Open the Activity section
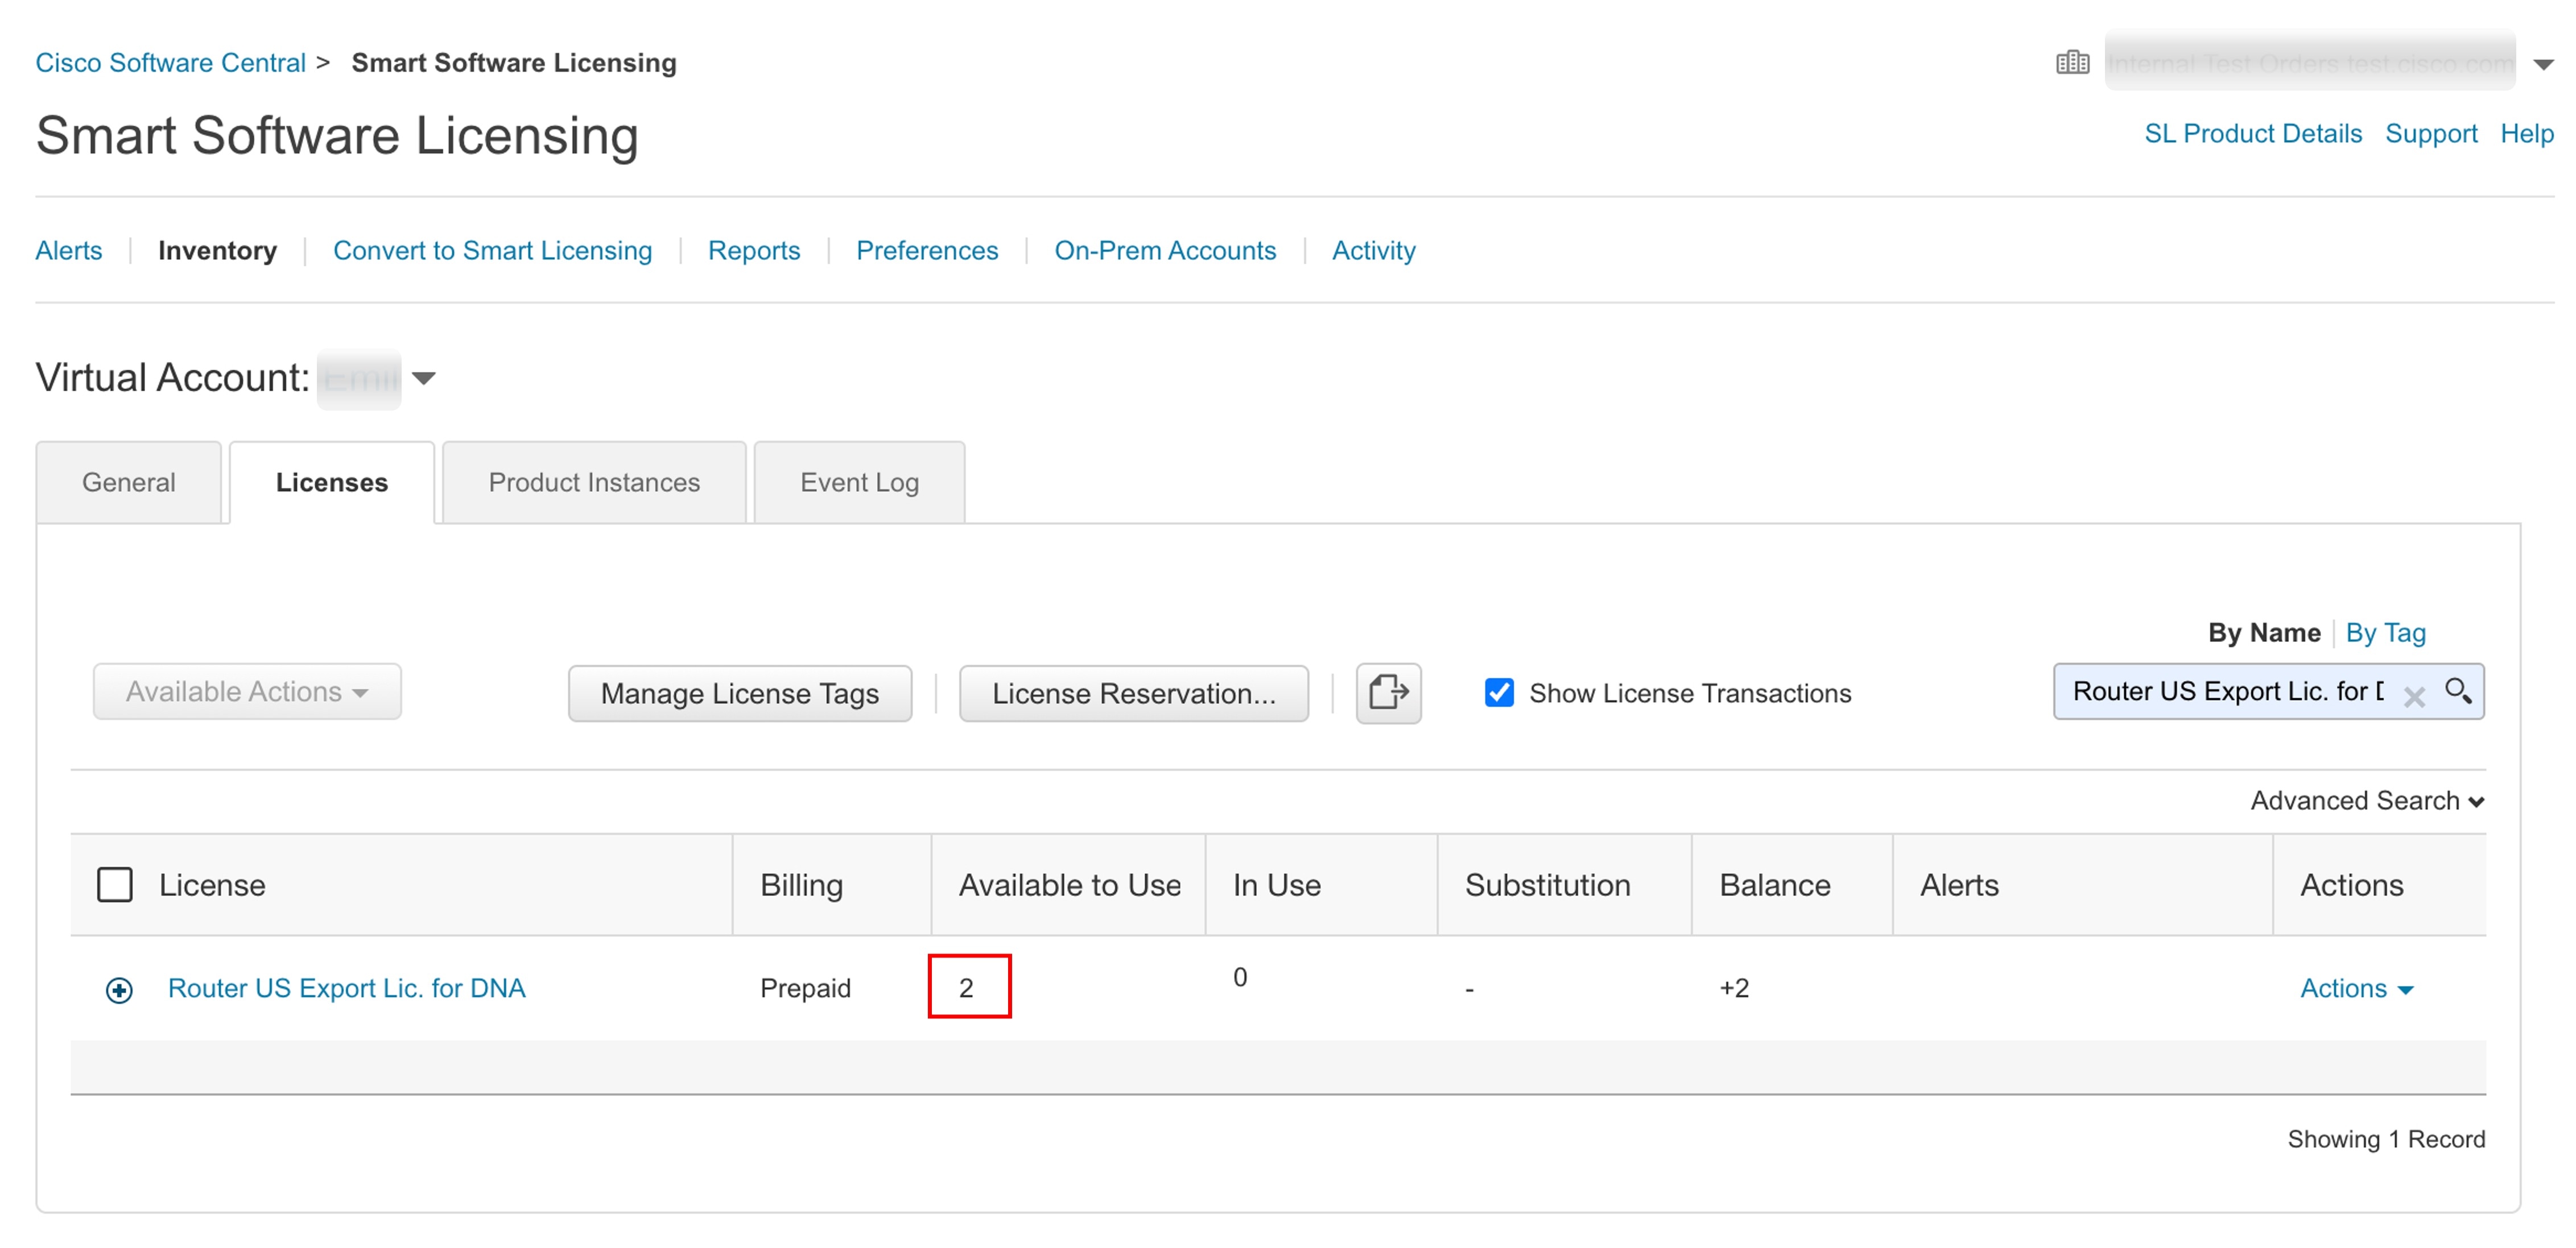 click(1373, 250)
